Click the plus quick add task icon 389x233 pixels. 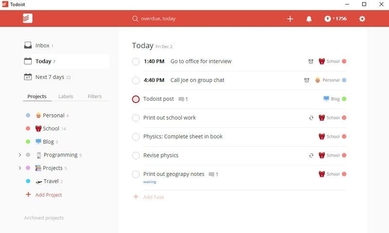(x=290, y=19)
